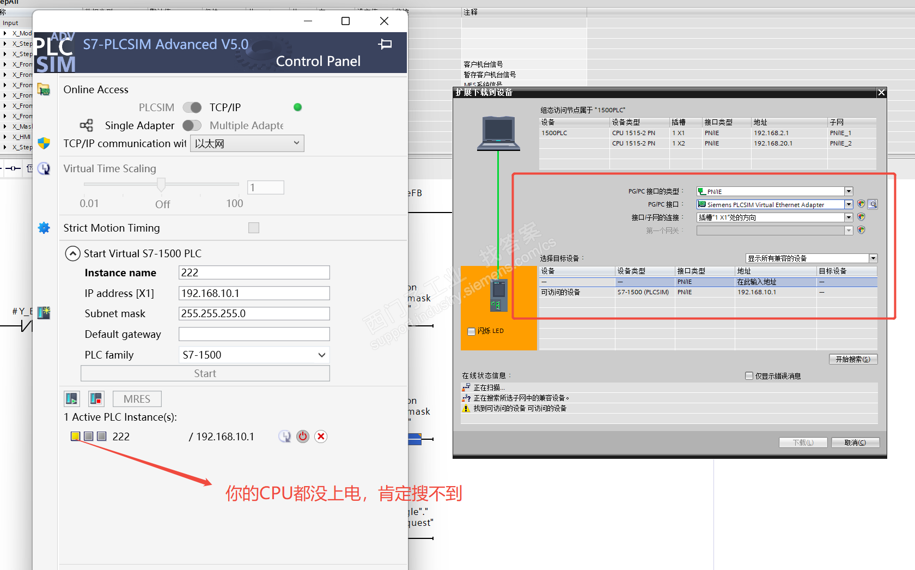Click the 取消 button
This screenshot has height=570, width=915.
click(855, 442)
